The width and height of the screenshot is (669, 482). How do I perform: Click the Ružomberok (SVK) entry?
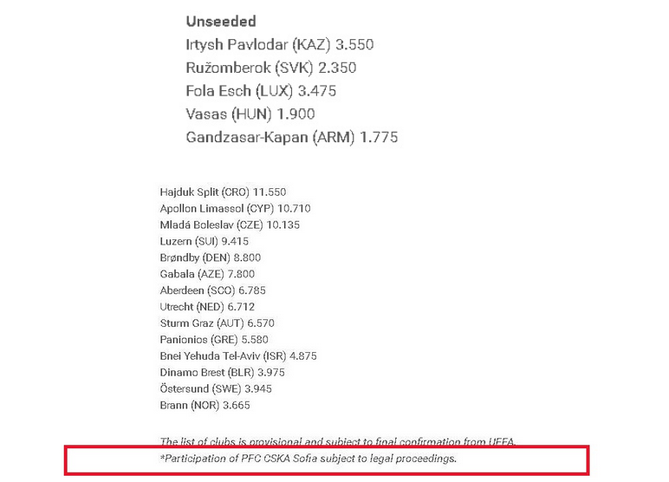(x=270, y=68)
